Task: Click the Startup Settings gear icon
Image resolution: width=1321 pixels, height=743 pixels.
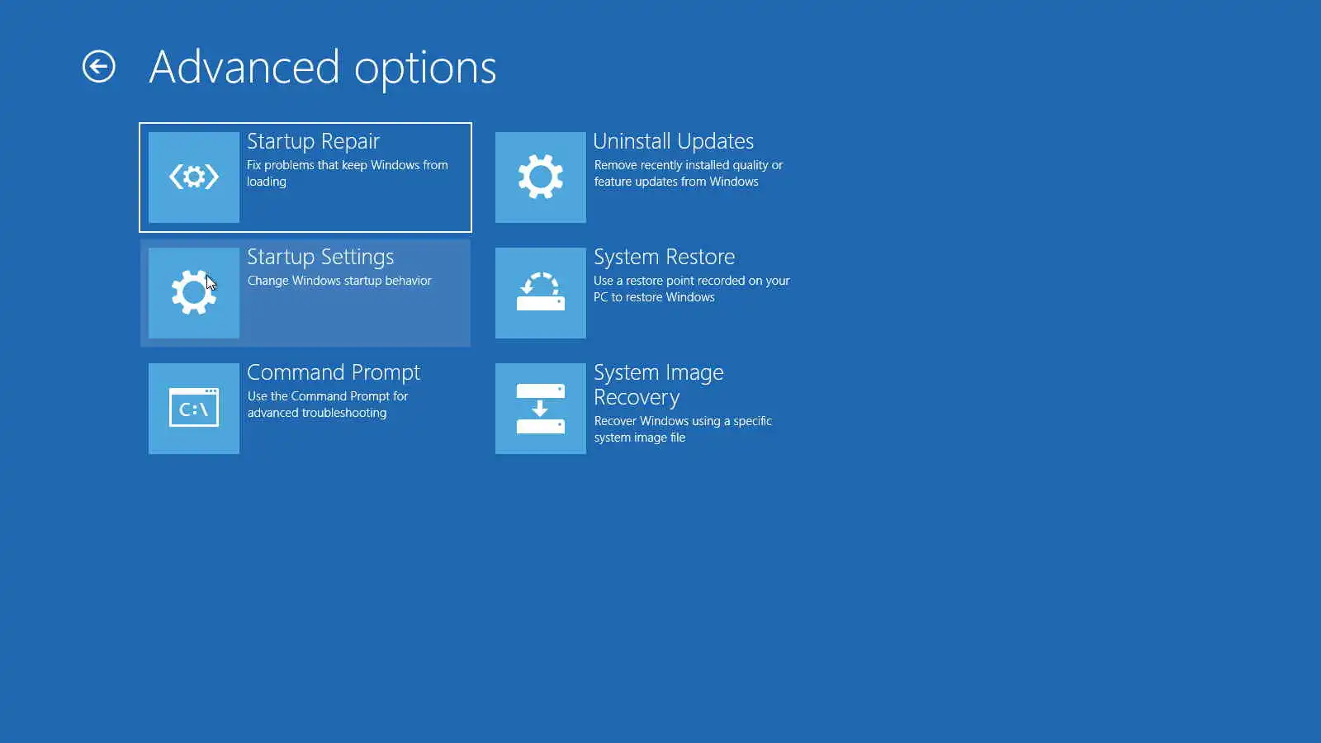Action: click(x=194, y=292)
